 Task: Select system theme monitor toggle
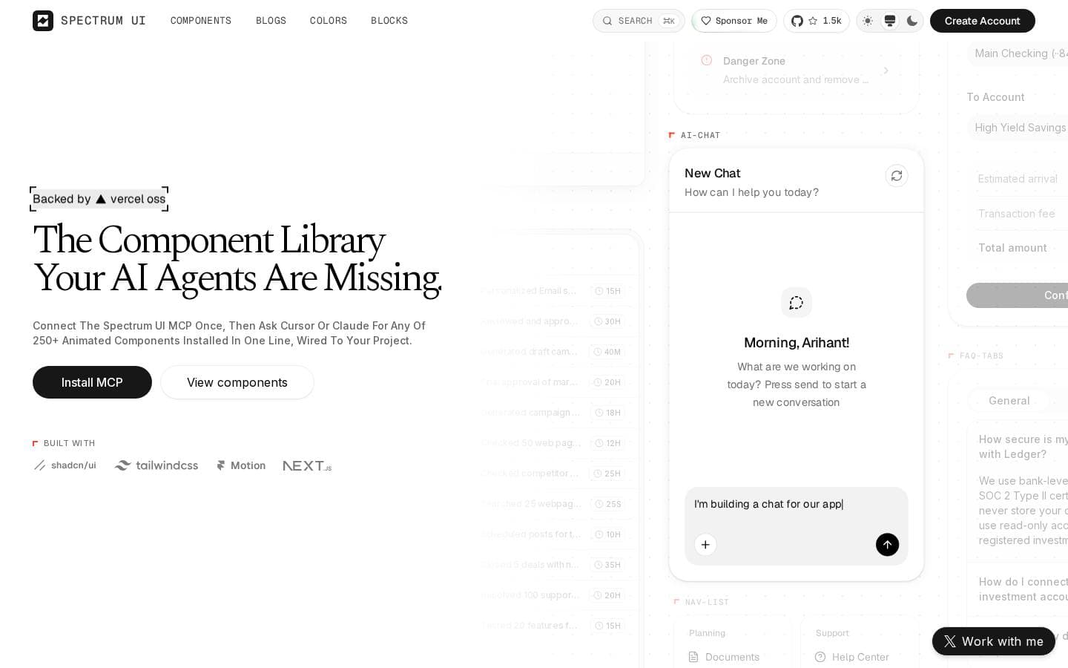[890, 21]
